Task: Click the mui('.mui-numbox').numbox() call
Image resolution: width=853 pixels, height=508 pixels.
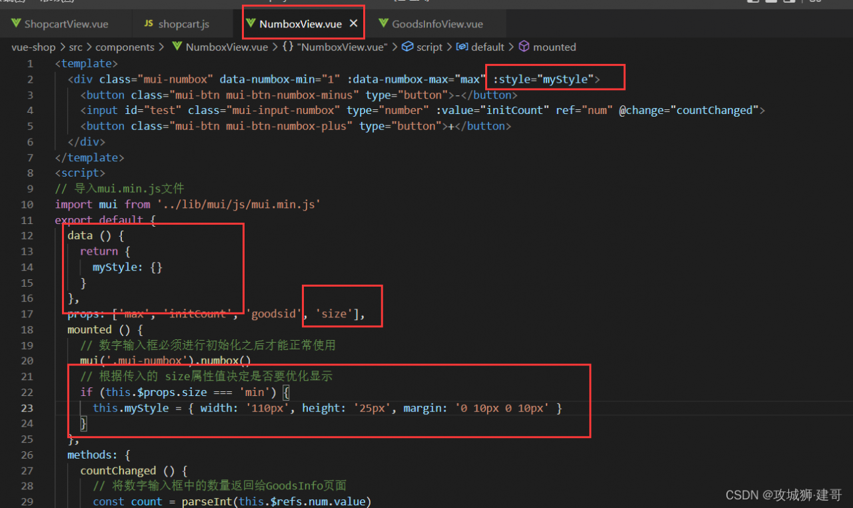Action: tap(165, 361)
